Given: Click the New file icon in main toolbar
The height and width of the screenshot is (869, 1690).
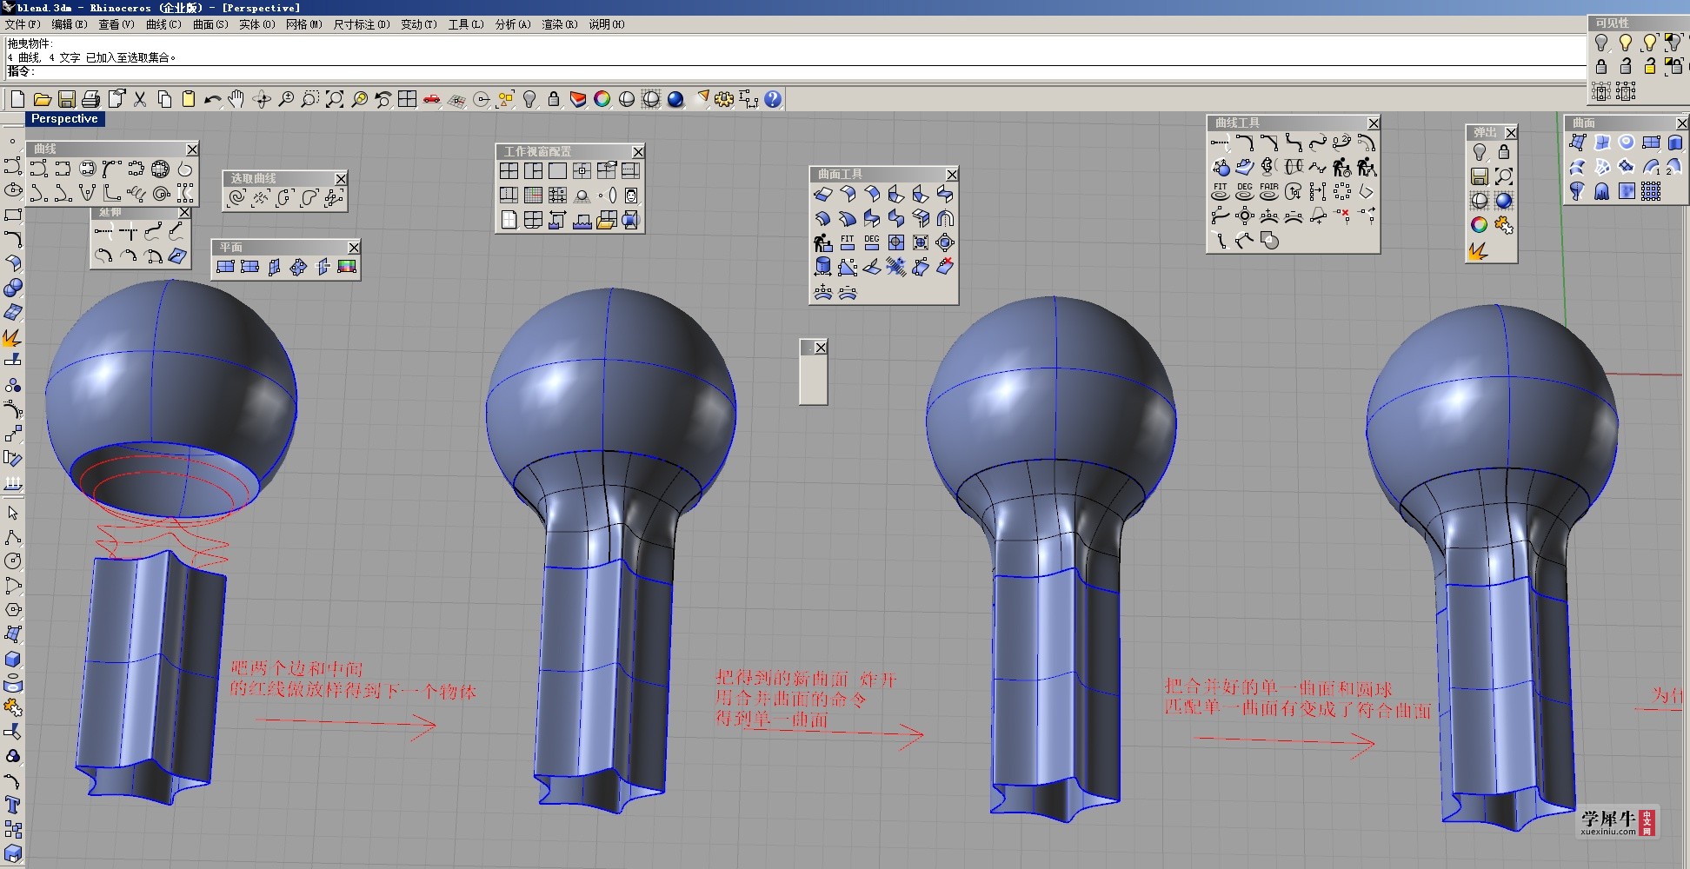Looking at the screenshot, I should tap(17, 99).
